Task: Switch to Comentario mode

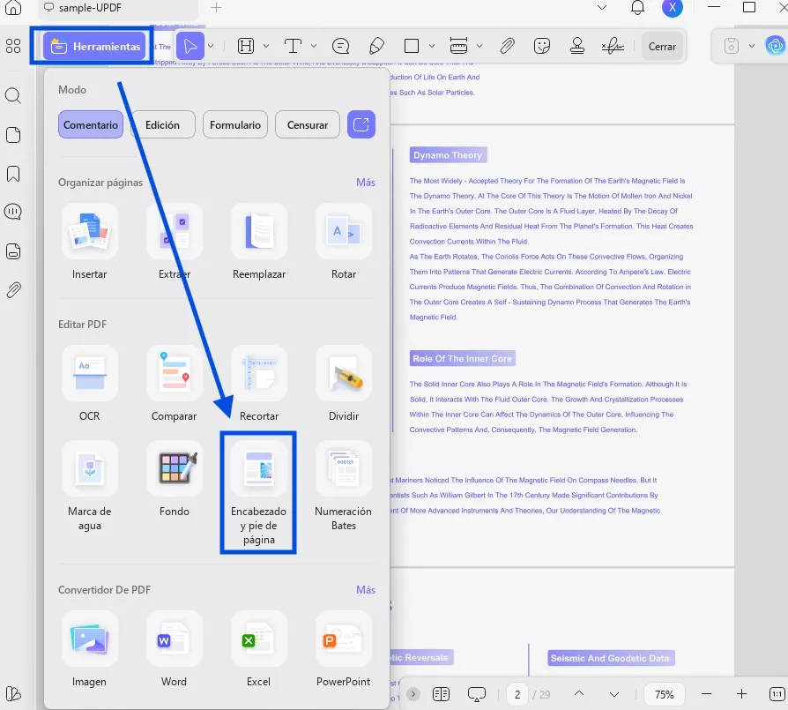Action: click(x=91, y=124)
